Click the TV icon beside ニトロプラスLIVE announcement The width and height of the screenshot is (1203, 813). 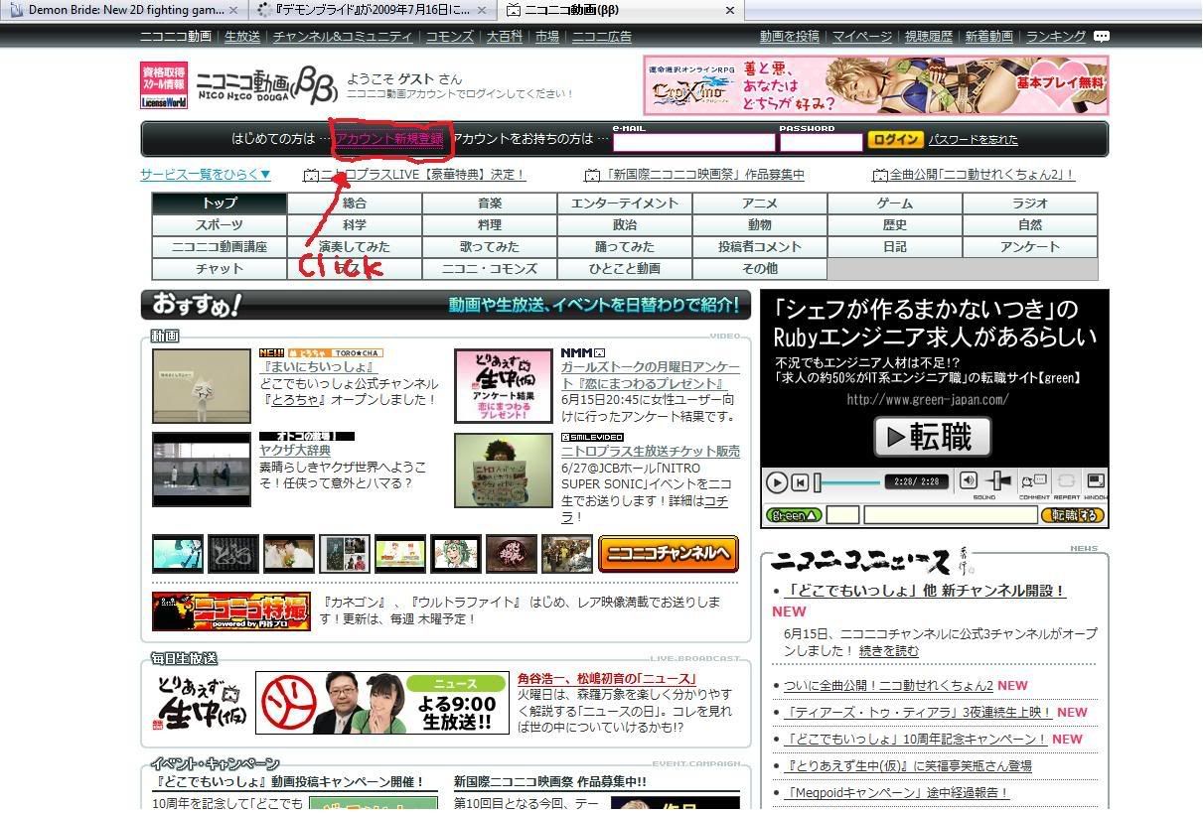[311, 175]
